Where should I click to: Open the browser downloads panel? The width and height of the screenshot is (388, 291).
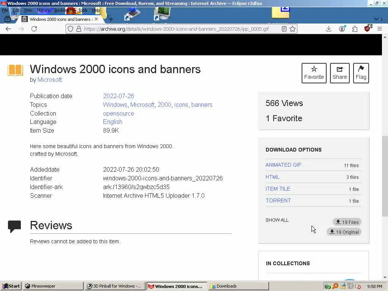(x=329, y=29)
